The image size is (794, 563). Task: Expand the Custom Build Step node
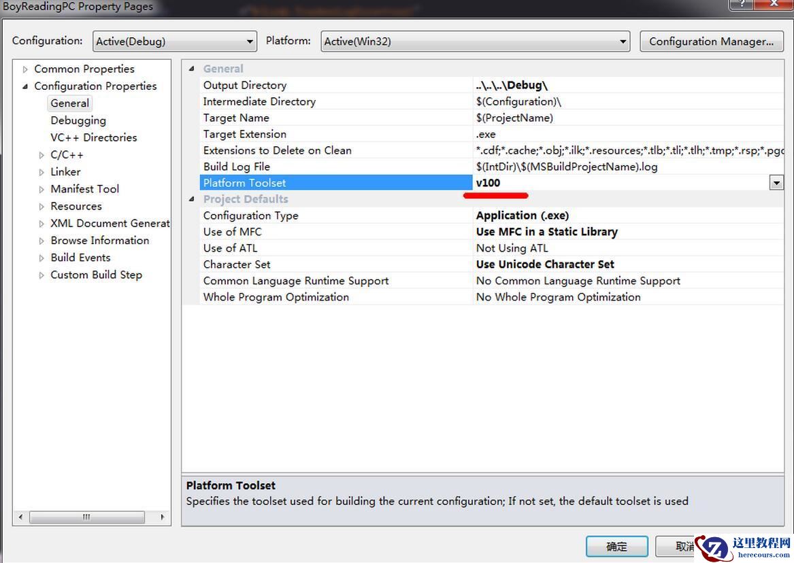pos(42,275)
